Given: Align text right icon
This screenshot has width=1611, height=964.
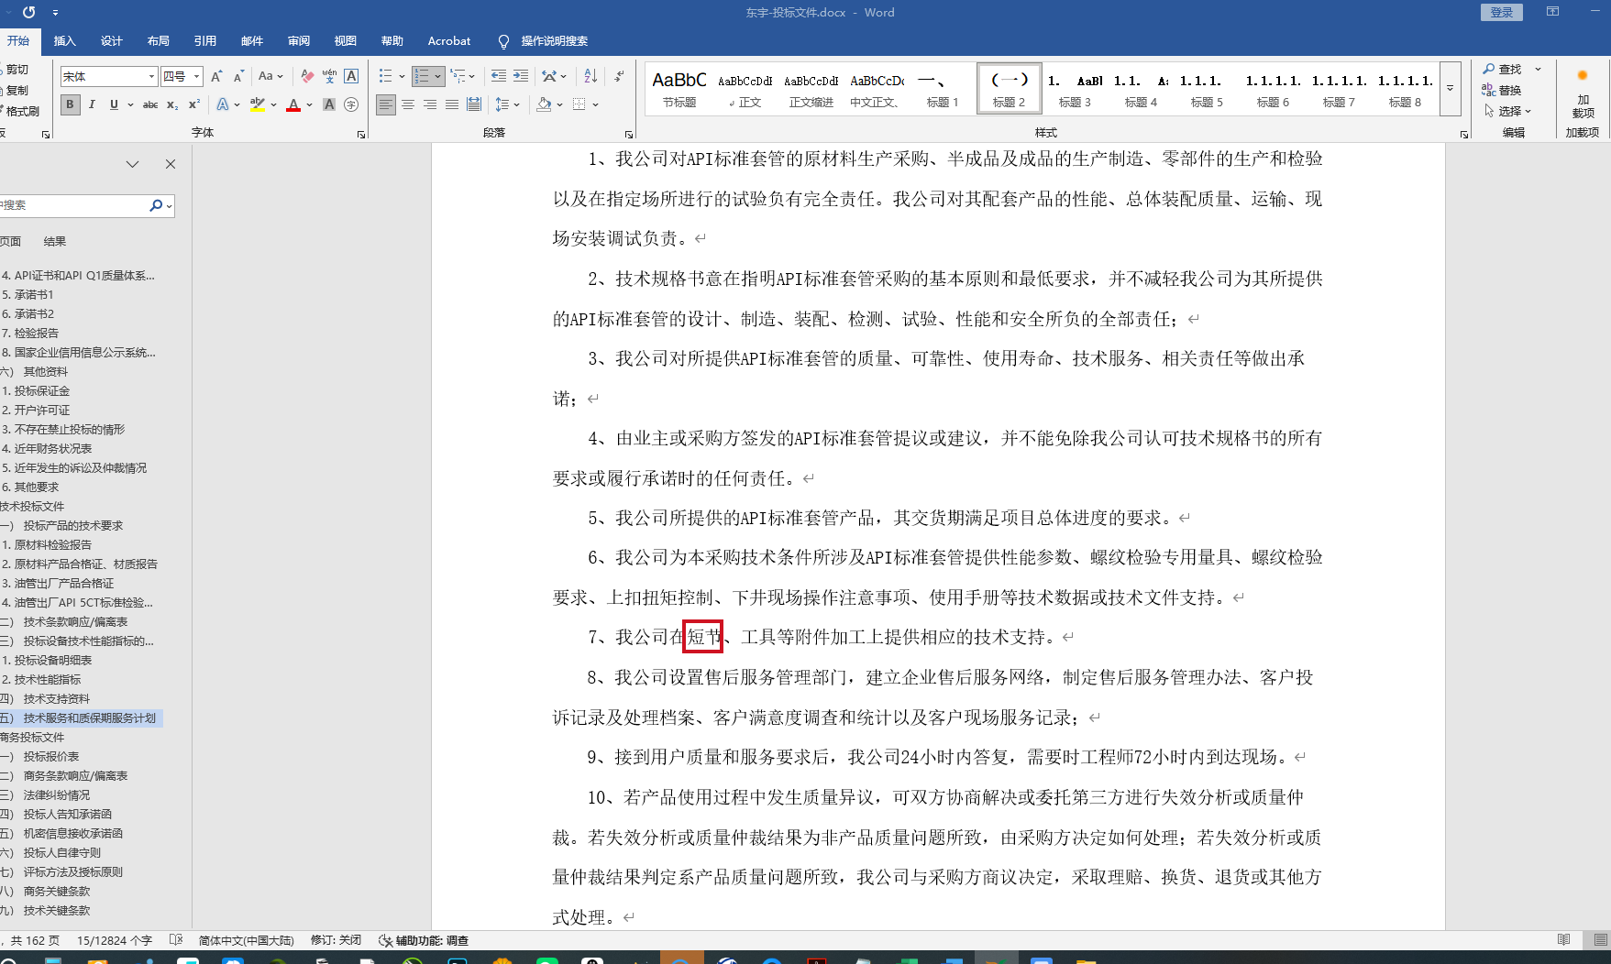Looking at the screenshot, I should coord(430,104).
